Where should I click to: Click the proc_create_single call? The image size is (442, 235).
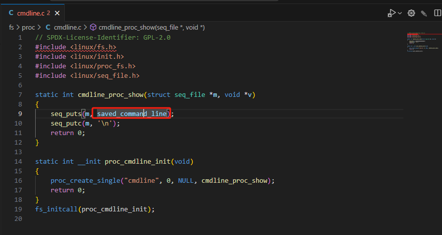85,181
